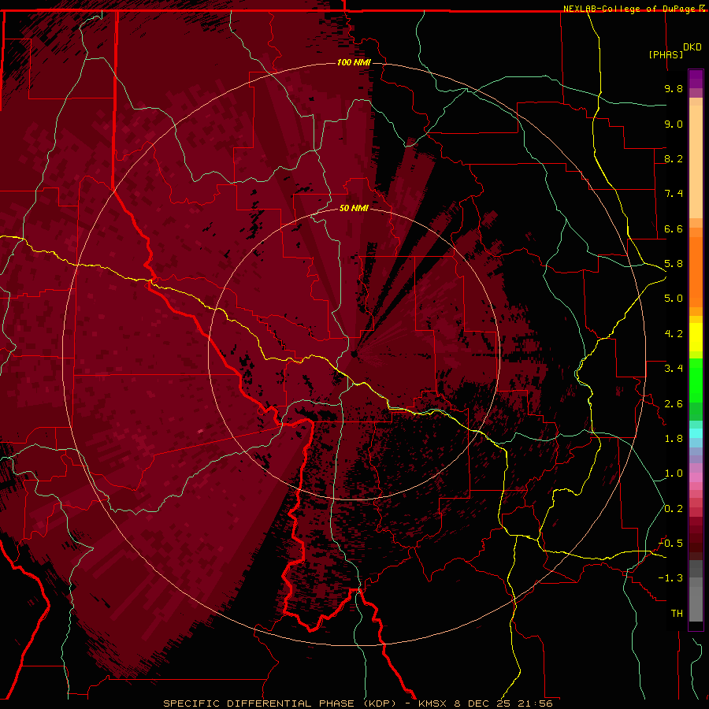This screenshot has height=709, width=709.
Task: Click the 0.2 scale value
Action: click(674, 509)
